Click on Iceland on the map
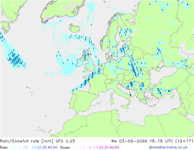 (x=74, y=28)
